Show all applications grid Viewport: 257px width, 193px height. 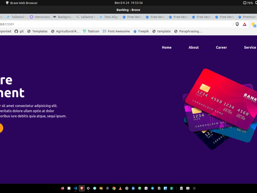[x=194, y=188]
